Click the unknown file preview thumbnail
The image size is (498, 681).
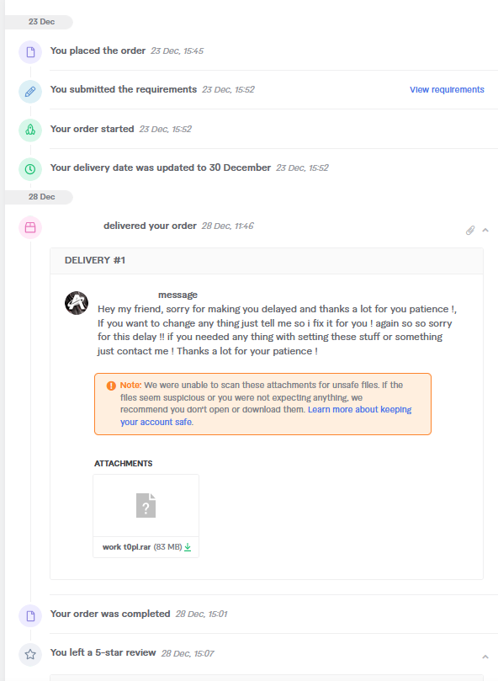coord(146,506)
